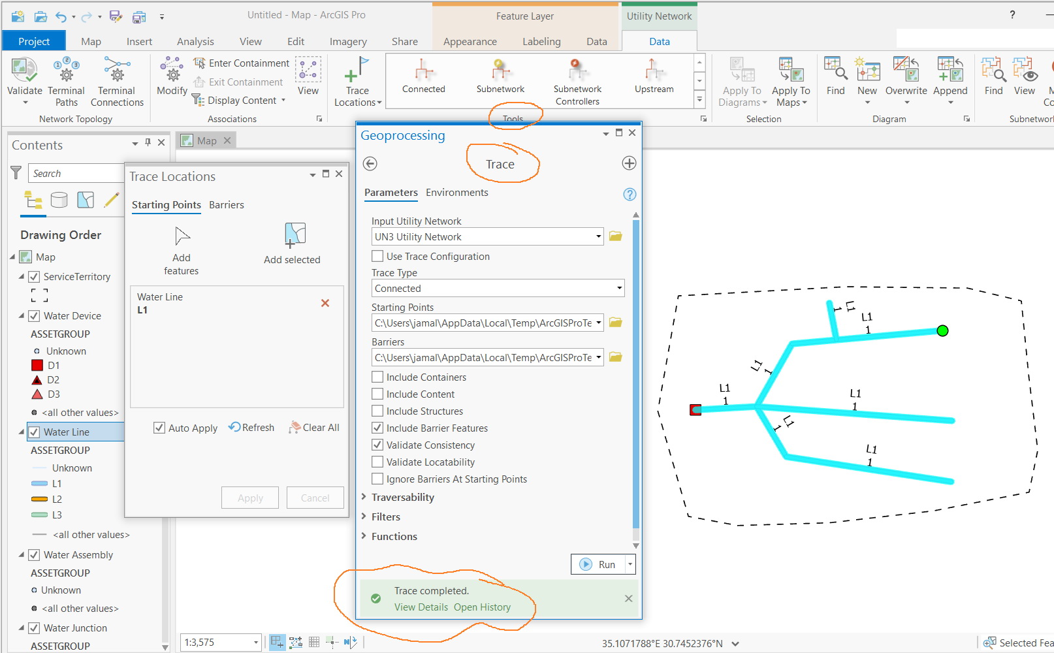Check Validate Locatability
The height and width of the screenshot is (653, 1054).
point(377,462)
